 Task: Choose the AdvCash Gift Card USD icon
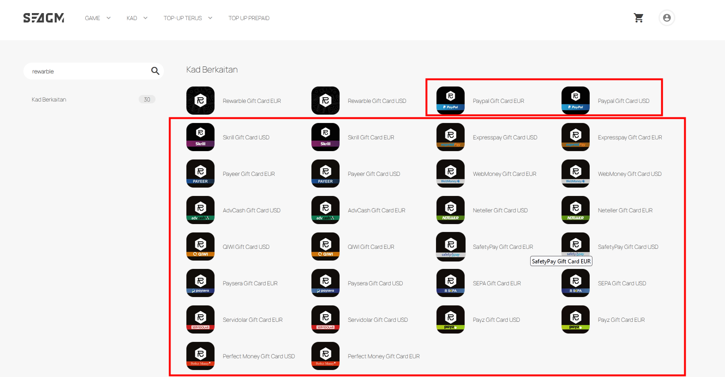[x=200, y=210]
